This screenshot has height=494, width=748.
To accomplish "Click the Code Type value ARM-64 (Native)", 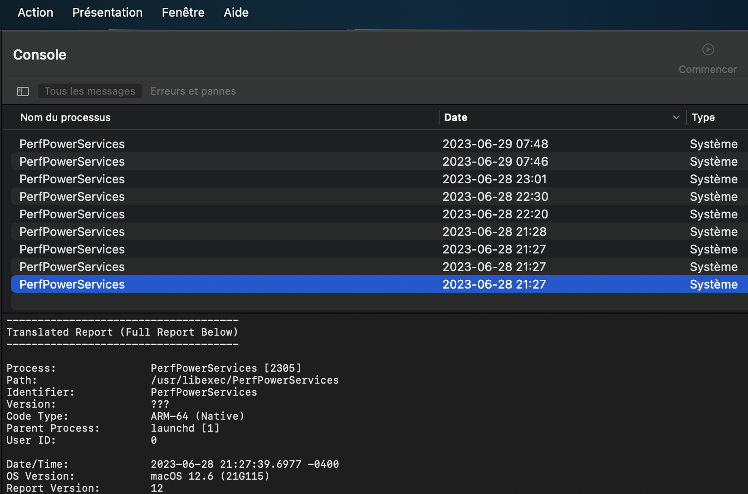I will pos(198,416).
